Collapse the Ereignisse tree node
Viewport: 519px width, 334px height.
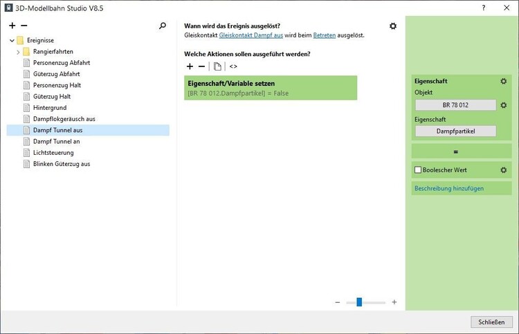[x=12, y=40]
